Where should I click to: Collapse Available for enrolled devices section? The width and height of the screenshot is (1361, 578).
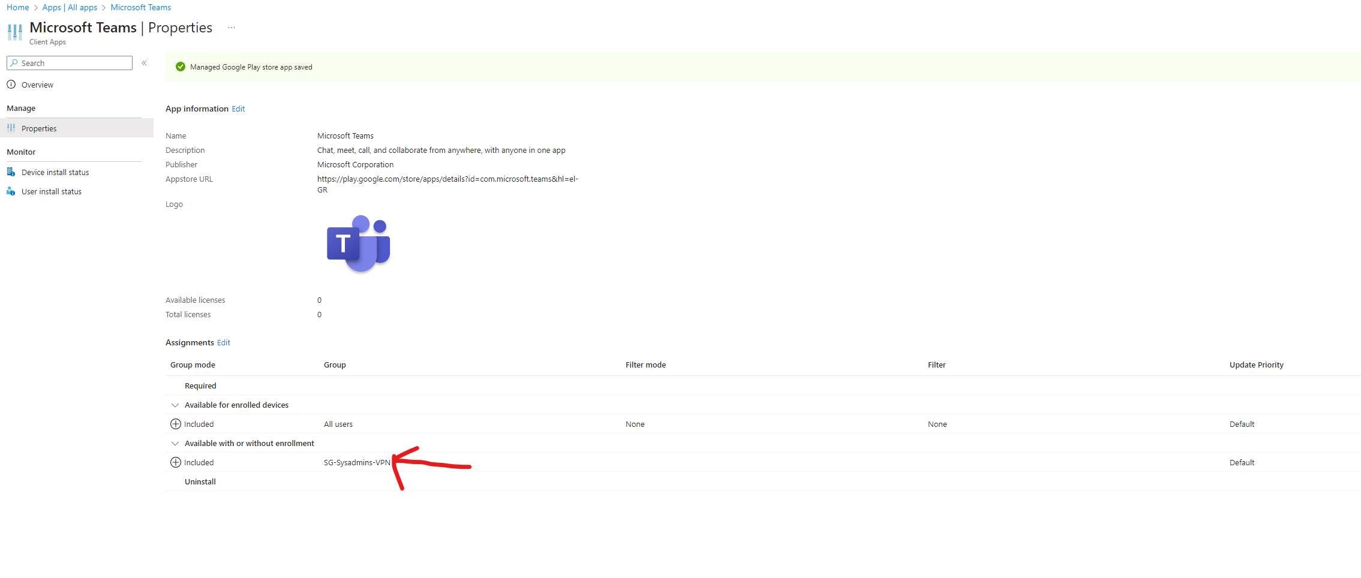(175, 405)
